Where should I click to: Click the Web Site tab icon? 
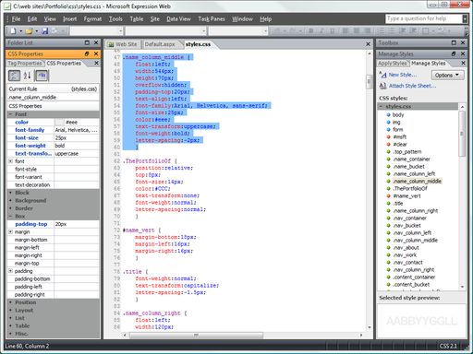click(x=111, y=44)
